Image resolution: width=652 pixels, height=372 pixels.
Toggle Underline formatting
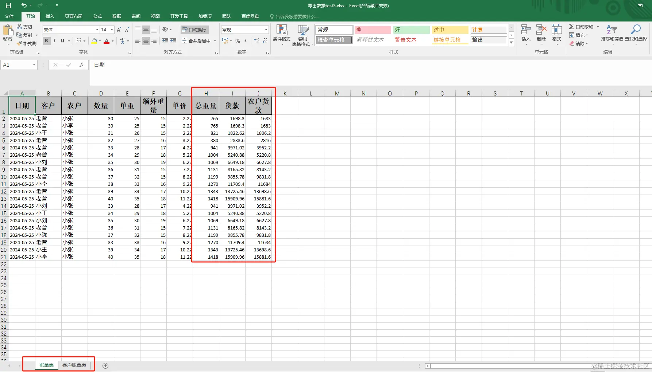62,41
